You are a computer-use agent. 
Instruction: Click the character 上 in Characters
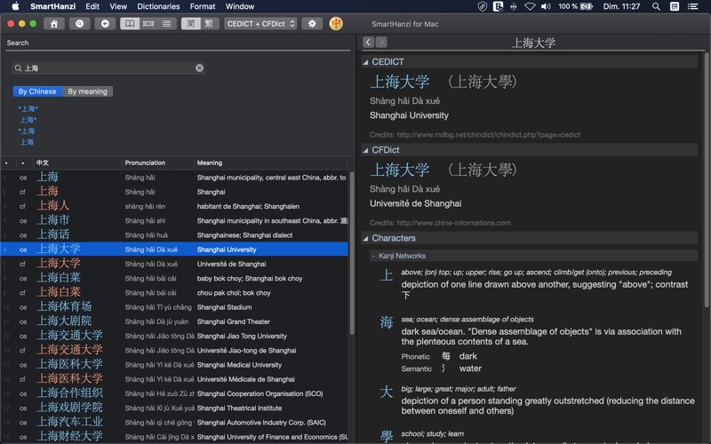387,275
